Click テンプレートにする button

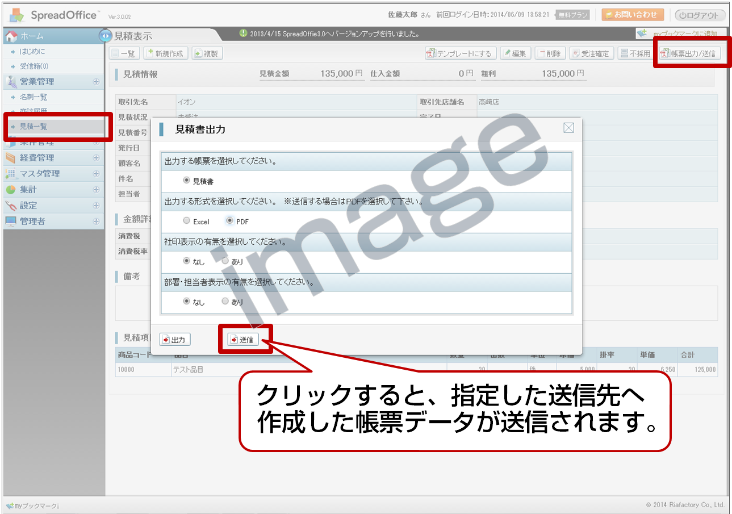tap(461, 53)
